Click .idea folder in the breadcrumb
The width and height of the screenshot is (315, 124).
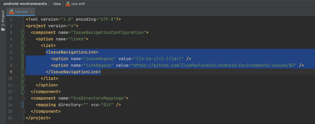(x=56, y=4)
